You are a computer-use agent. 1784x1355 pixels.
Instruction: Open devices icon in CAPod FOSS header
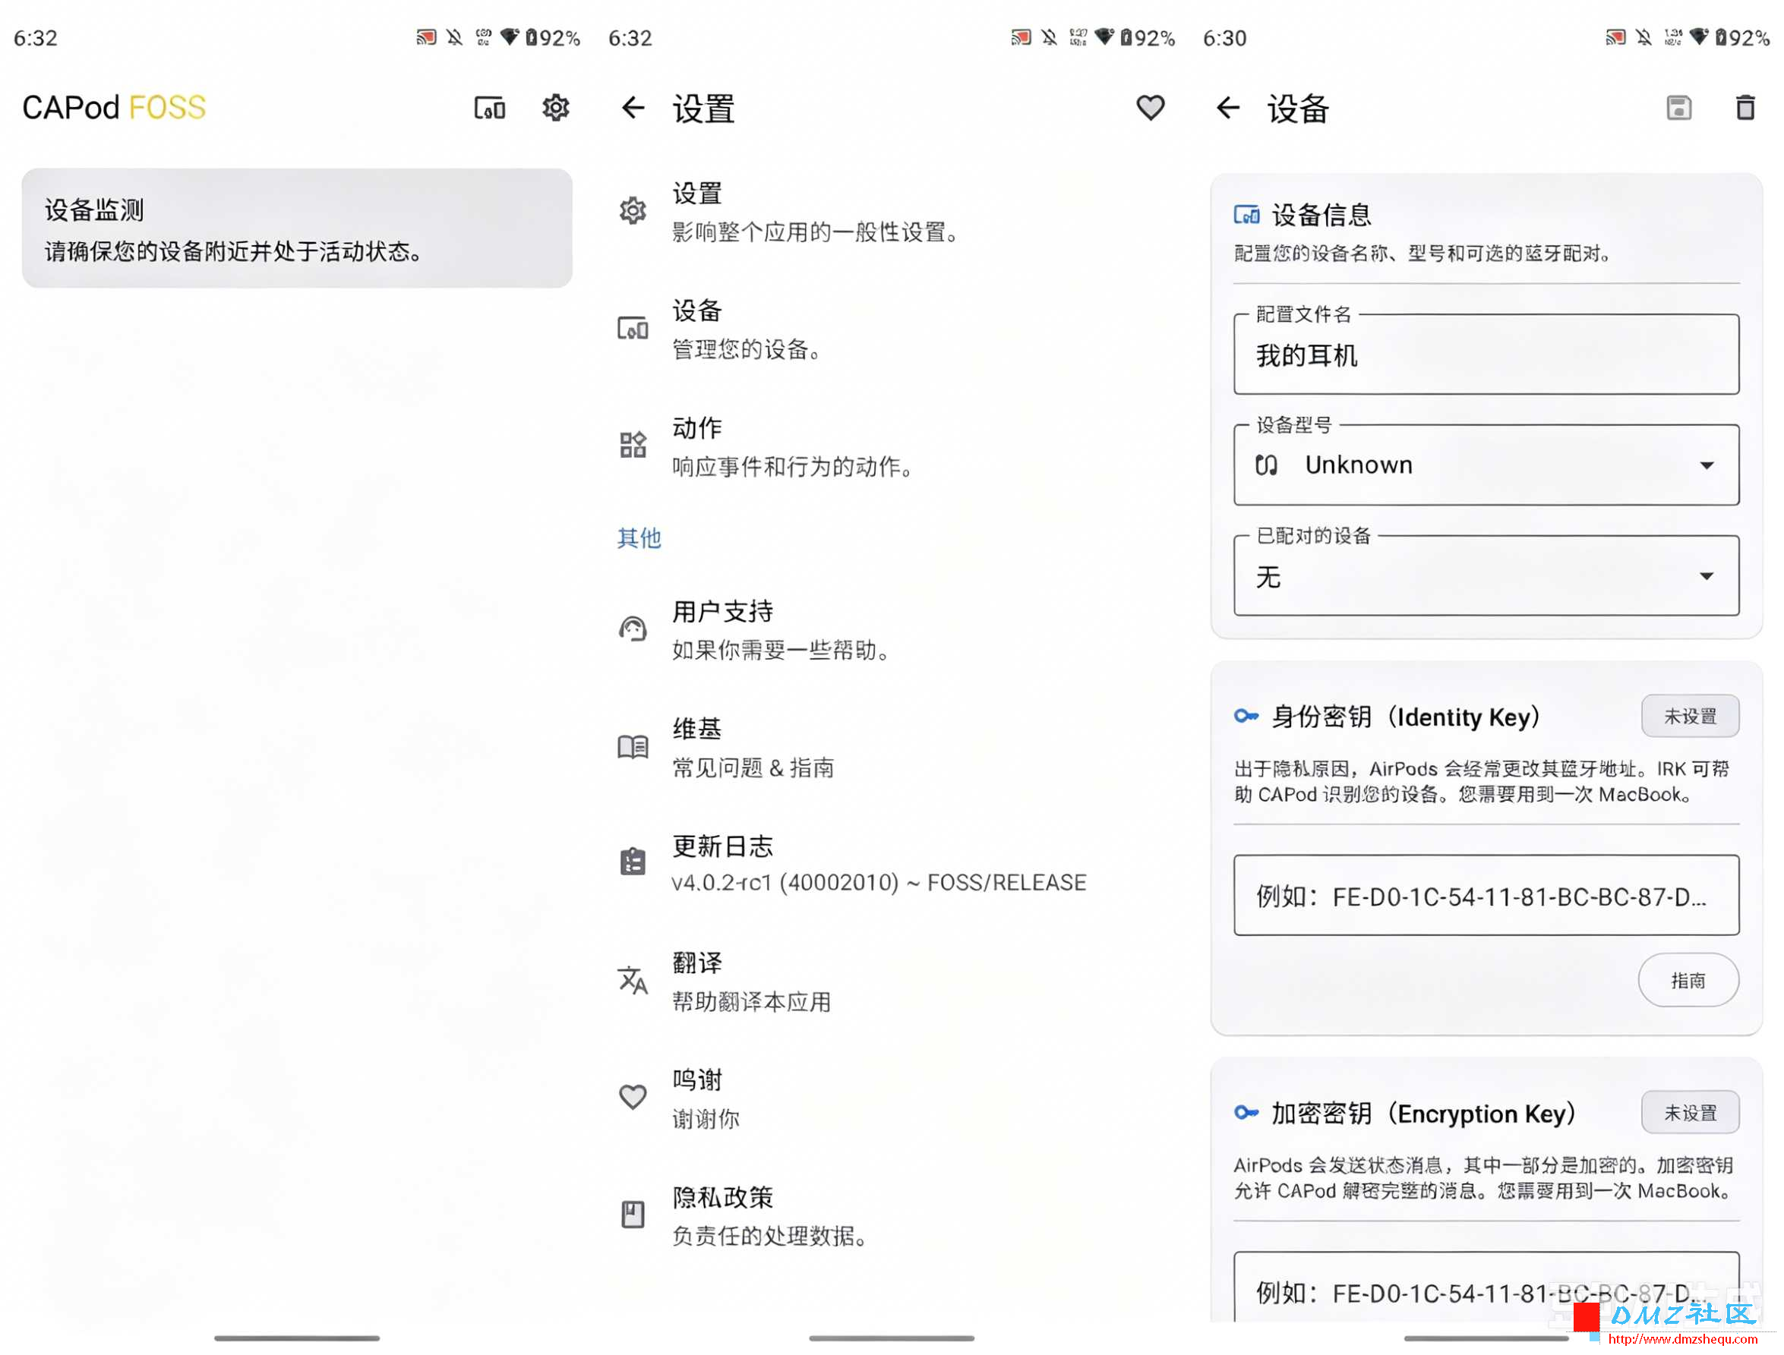point(490,108)
